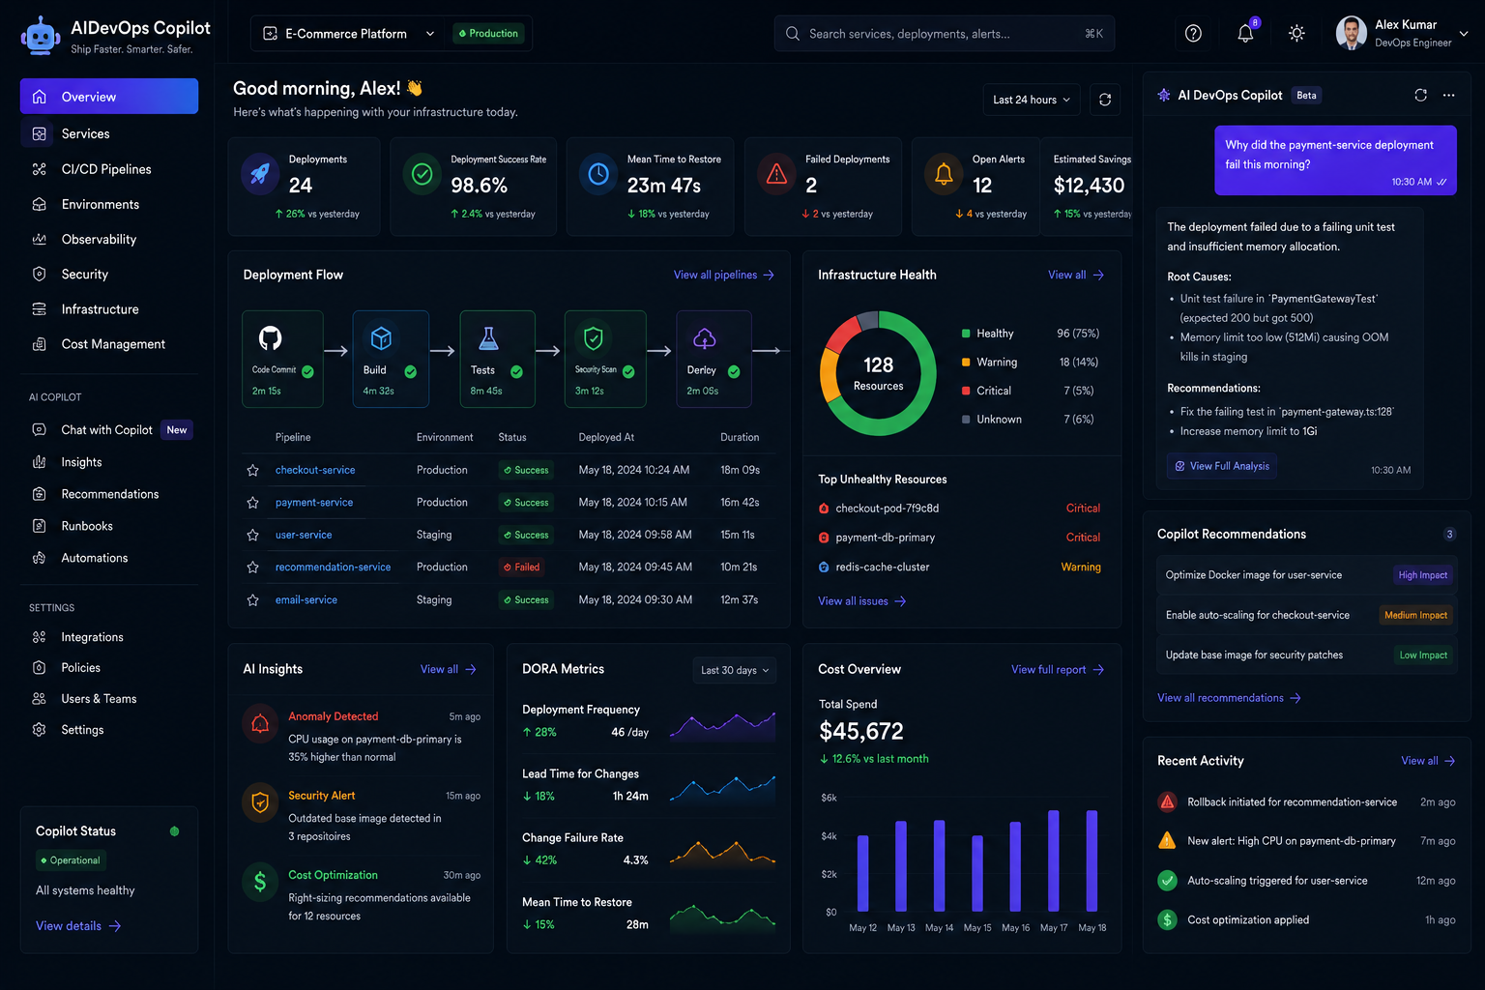Click View full report link

point(1058,670)
